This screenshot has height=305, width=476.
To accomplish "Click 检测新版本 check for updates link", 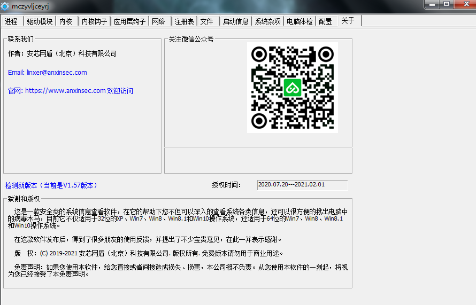I will point(51,185).
